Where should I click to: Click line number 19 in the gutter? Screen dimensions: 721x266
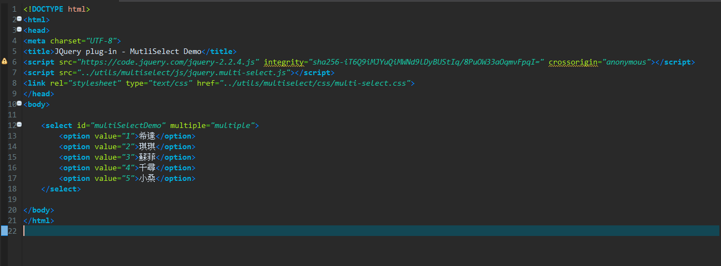[12, 199]
